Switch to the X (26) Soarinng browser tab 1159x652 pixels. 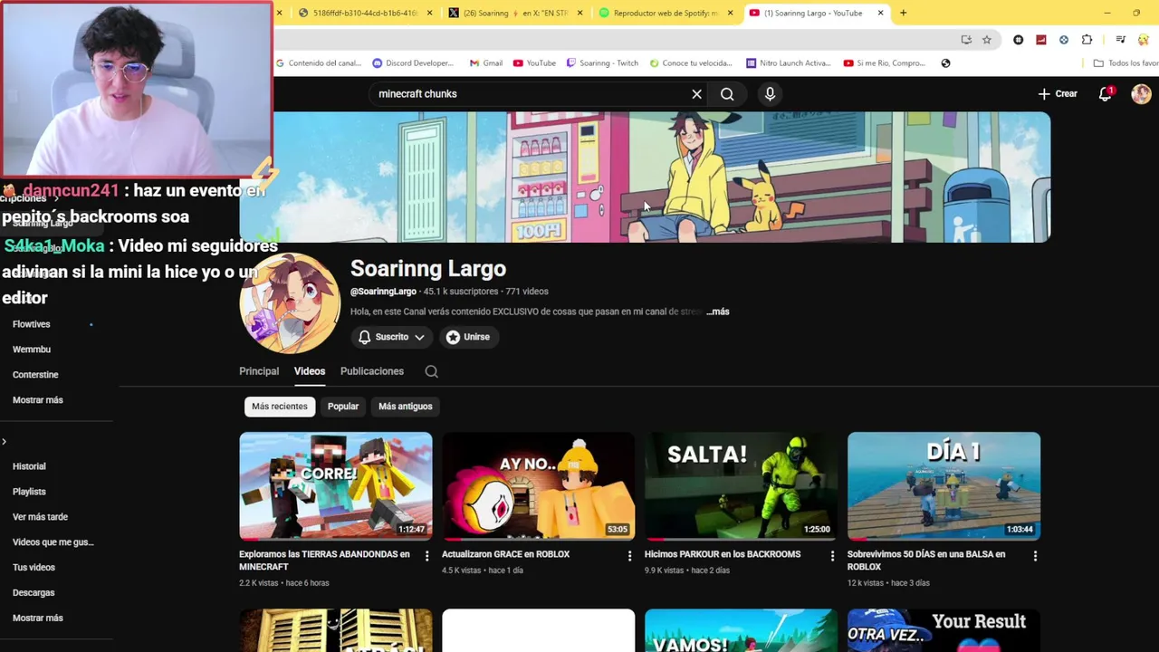(x=516, y=13)
